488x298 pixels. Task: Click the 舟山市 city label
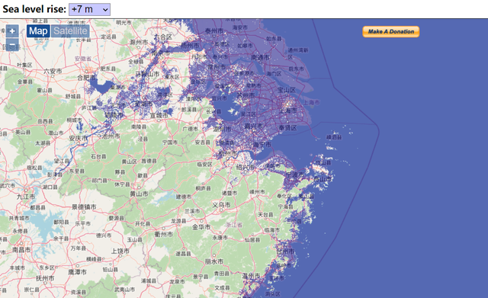323,179
